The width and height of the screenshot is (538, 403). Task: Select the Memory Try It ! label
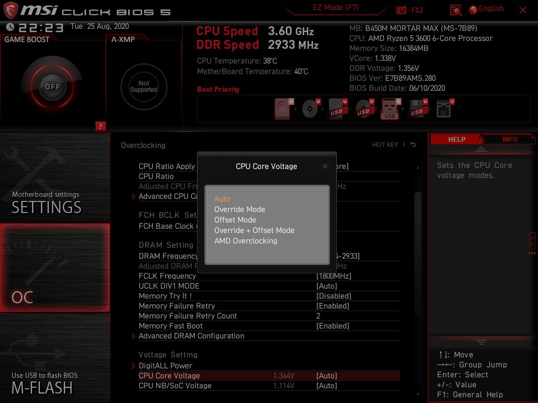point(165,296)
